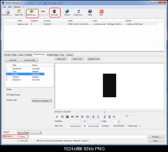Click the Remove Job toolbar icon
Screen dimensions: 168x152
point(43,13)
